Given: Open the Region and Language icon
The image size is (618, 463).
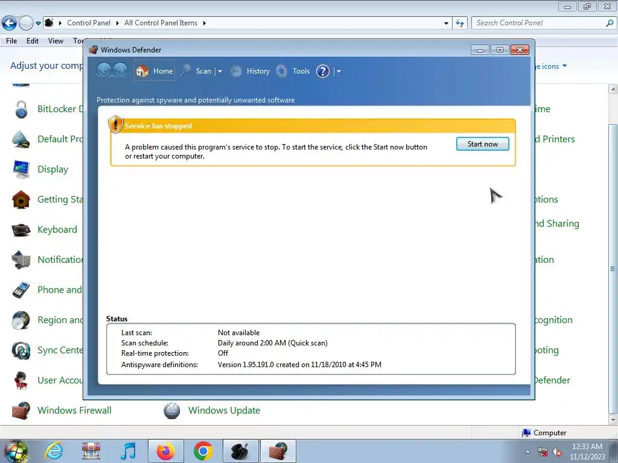Looking at the screenshot, I should [21, 320].
